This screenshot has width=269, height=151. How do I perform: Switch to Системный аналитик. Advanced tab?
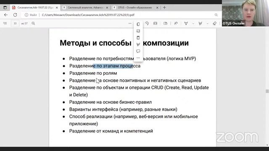[85, 8]
